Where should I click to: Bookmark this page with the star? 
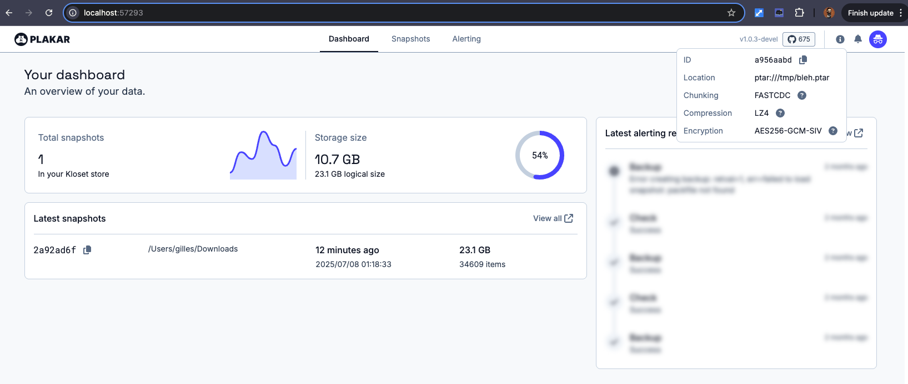tap(731, 13)
